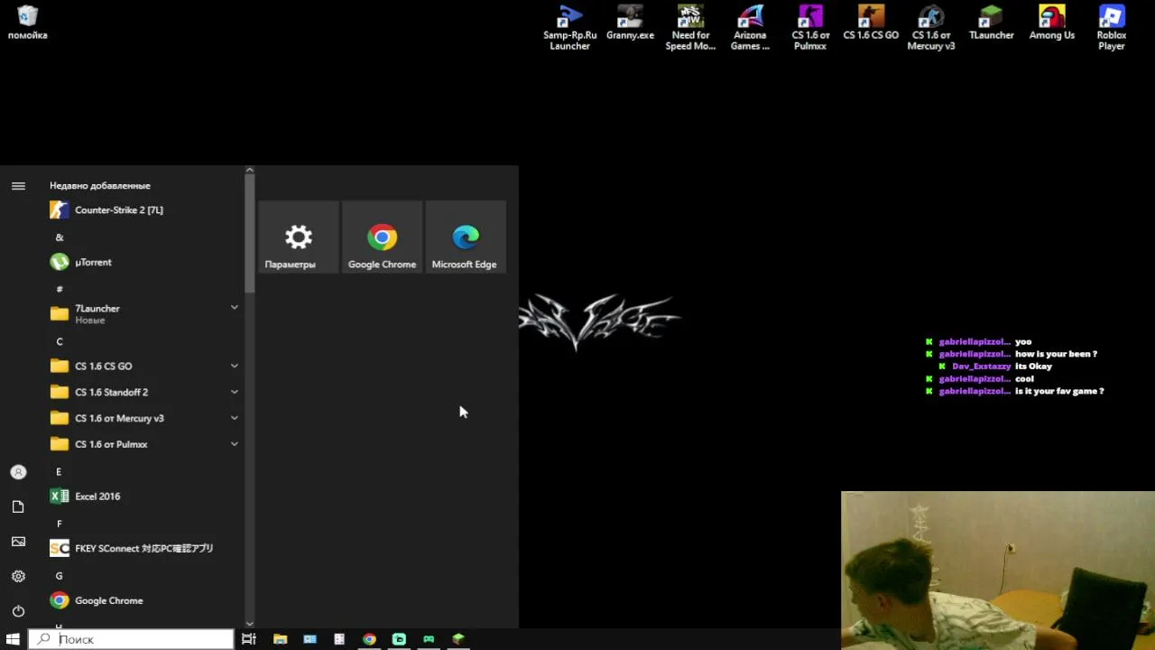Select Need for Speed Most Wanted shortcut

pos(690,28)
